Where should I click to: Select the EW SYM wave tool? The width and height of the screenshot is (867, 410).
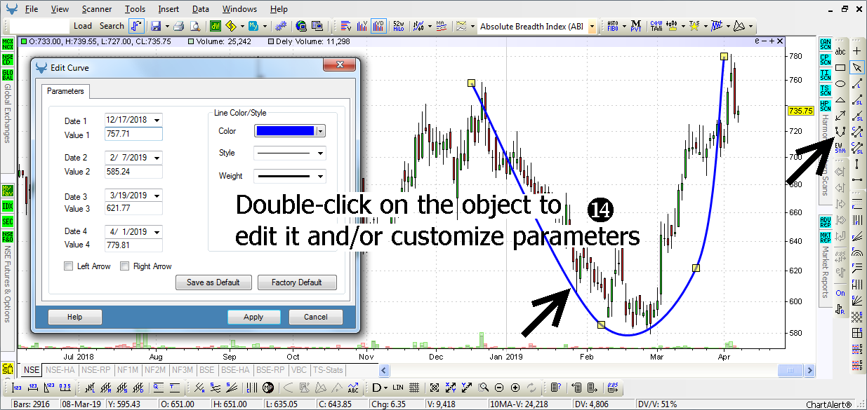(840, 146)
